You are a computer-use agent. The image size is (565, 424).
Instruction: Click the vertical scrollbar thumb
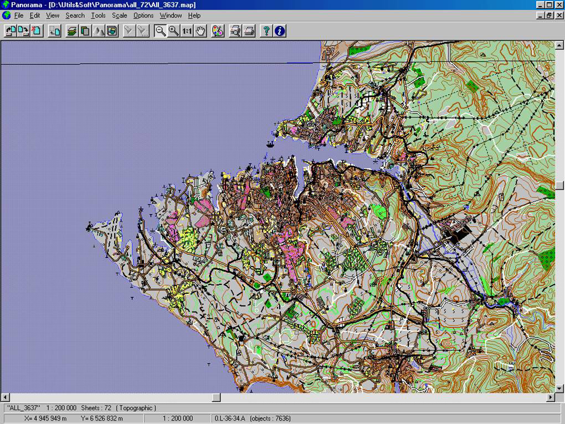560,185
